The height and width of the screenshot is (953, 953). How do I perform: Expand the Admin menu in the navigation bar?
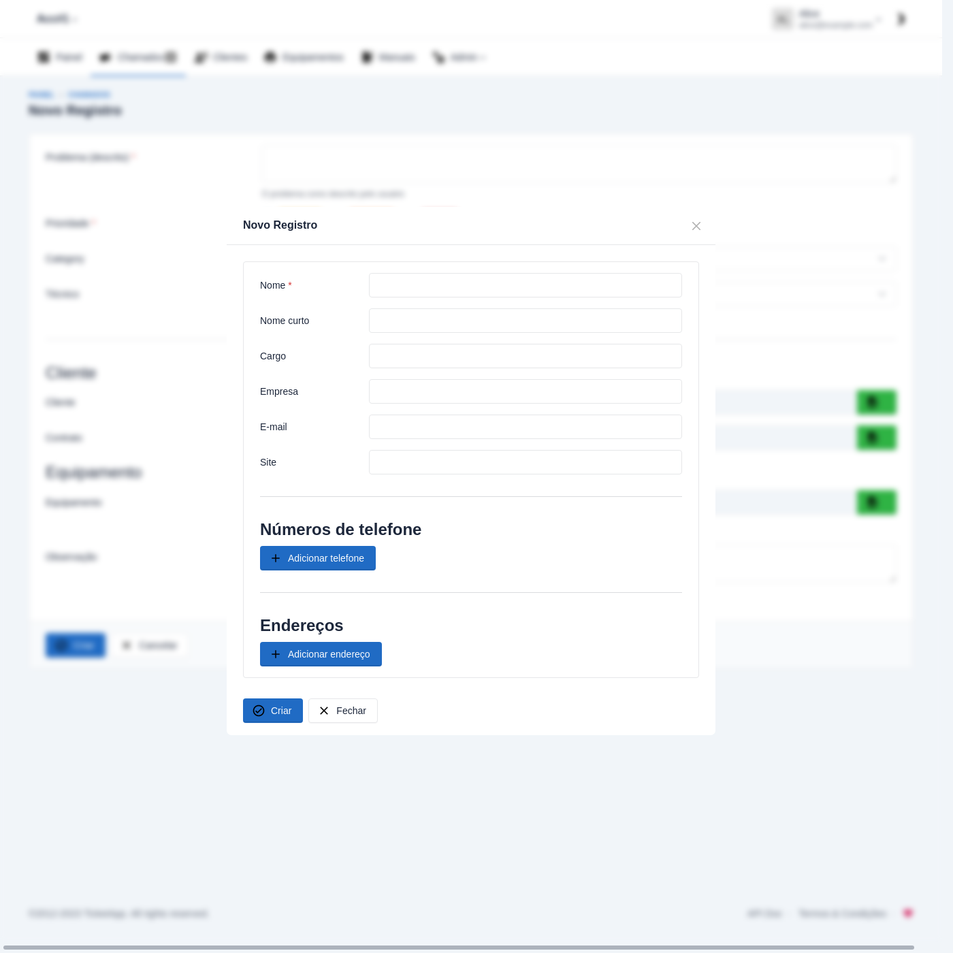[x=459, y=57]
